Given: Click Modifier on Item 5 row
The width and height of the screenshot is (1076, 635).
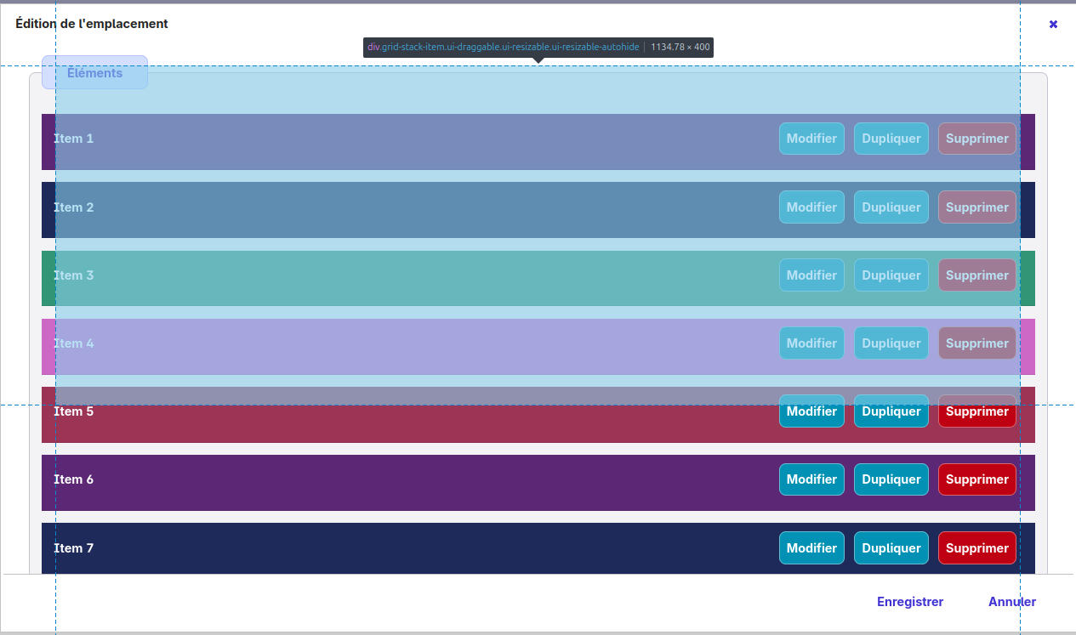Looking at the screenshot, I should 811,411.
